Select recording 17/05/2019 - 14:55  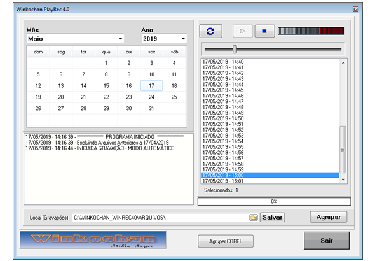(x=270, y=147)
